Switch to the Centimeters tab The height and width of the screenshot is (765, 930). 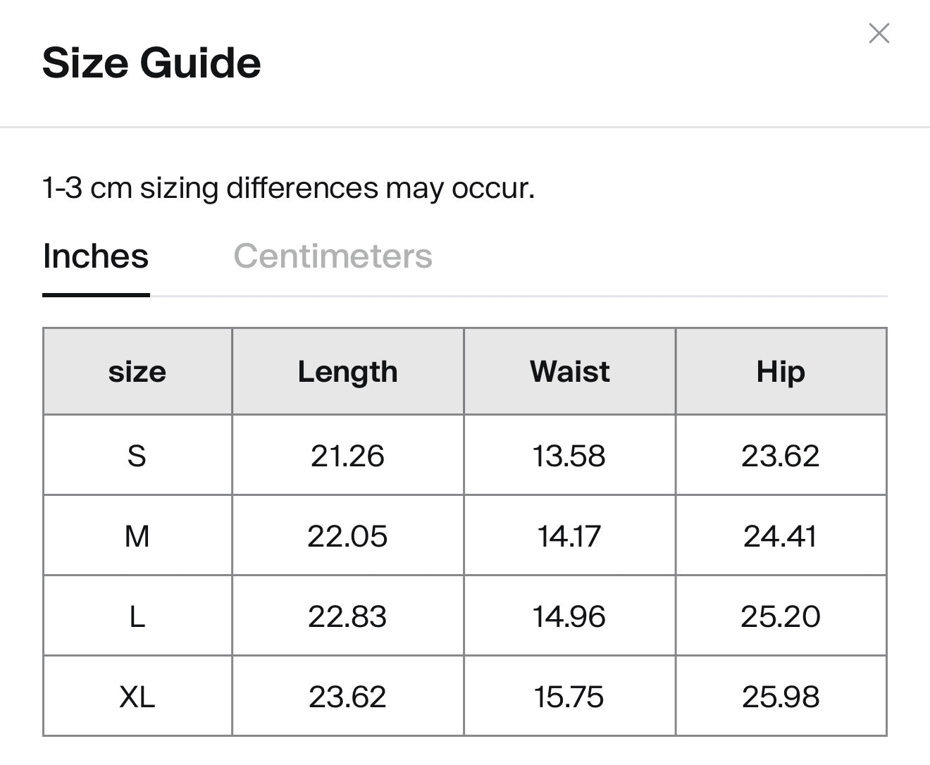(x=333, y=256)
